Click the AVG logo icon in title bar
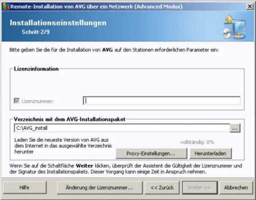256x200 pixels. (x=6, y=7)
